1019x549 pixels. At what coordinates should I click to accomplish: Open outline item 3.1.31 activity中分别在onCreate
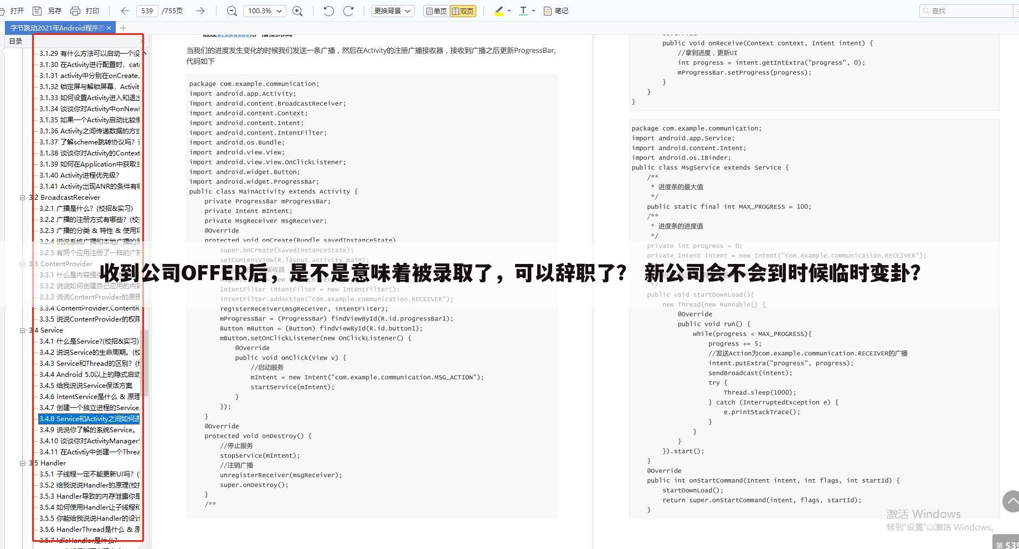89,76
